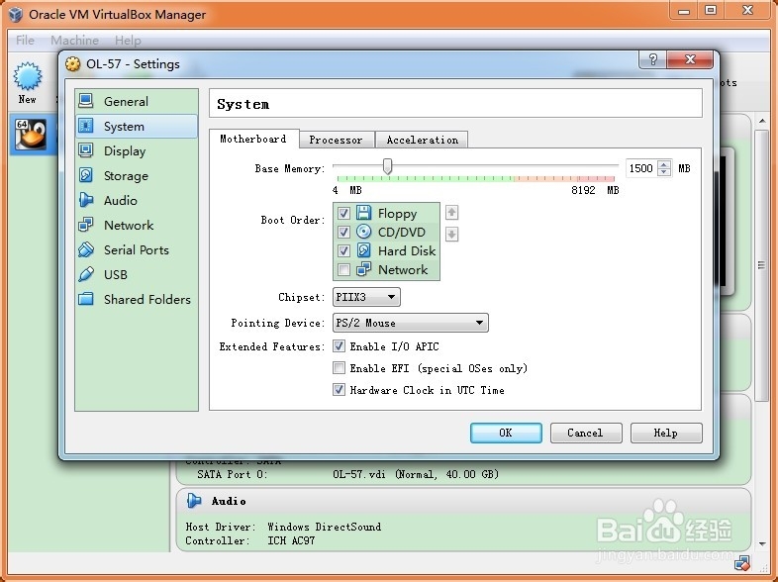Viewport: 778px width, 582px height.
Task: Click the OL-57.vdi storage entry text
Action: [x=416, y=474]
